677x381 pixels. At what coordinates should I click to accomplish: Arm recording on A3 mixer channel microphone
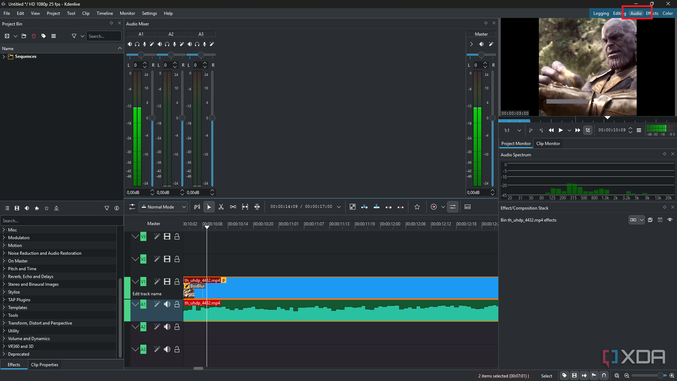coord(205,44)
